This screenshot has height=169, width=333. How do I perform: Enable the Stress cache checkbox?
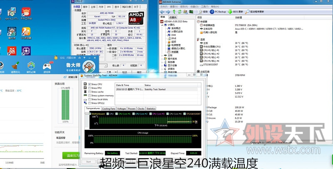click(x=89, y=92)
